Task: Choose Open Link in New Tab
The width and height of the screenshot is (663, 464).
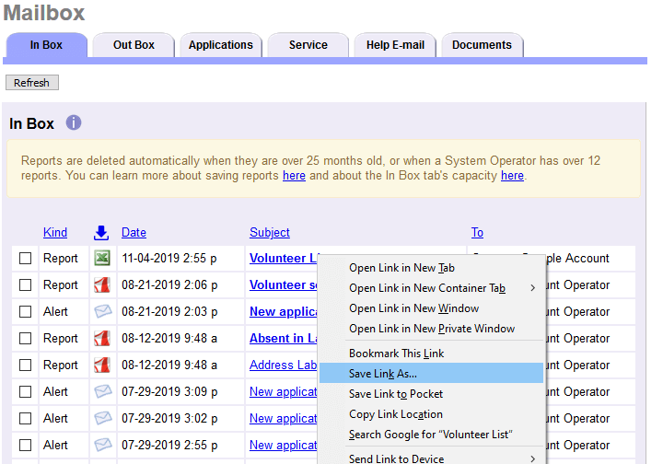Action: [x=431, y=268]
